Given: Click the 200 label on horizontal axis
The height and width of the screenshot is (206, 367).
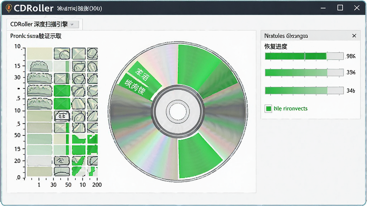Looking at the screenshot, I should [x=97, y=185].
